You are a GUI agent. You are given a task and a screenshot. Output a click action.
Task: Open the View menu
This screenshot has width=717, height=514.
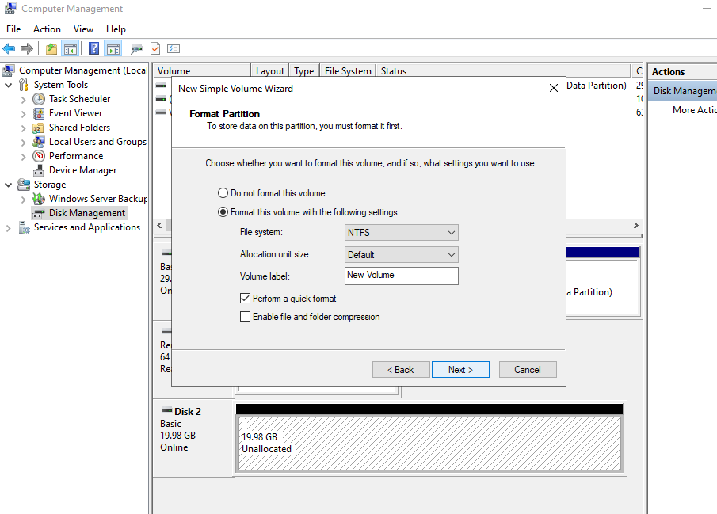pos(84,29)
